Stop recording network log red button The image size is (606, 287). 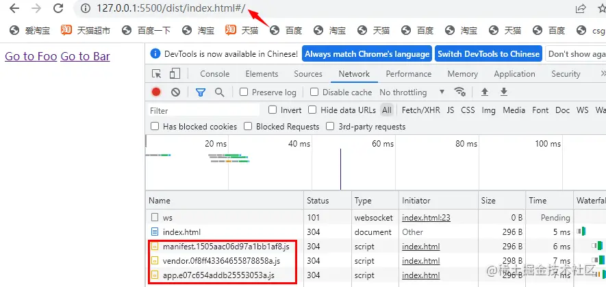156,92
